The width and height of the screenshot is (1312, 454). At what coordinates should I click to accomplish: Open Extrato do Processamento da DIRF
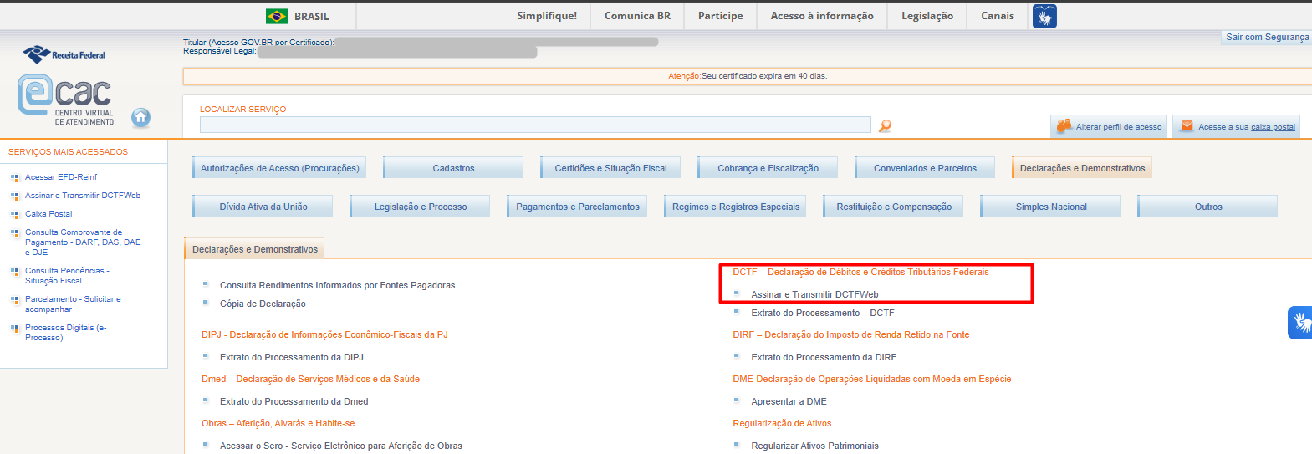pyautogui.click(x=824, y=357)
